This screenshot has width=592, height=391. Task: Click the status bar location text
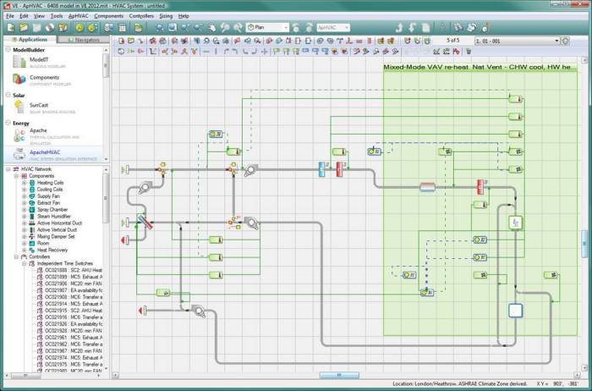[x=459, y=384]
